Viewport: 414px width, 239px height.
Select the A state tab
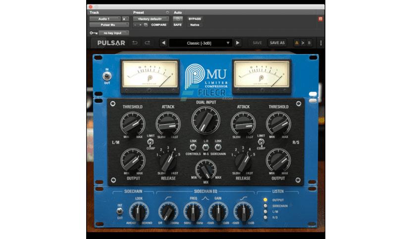(x=297, y=43)
